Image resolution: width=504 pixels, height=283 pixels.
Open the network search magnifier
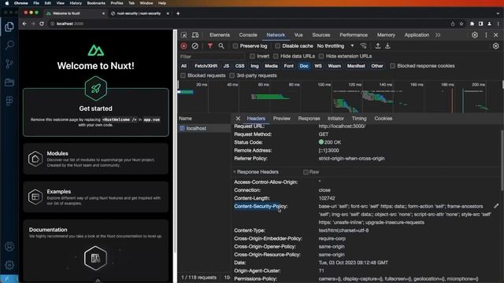tap(221, 46)
